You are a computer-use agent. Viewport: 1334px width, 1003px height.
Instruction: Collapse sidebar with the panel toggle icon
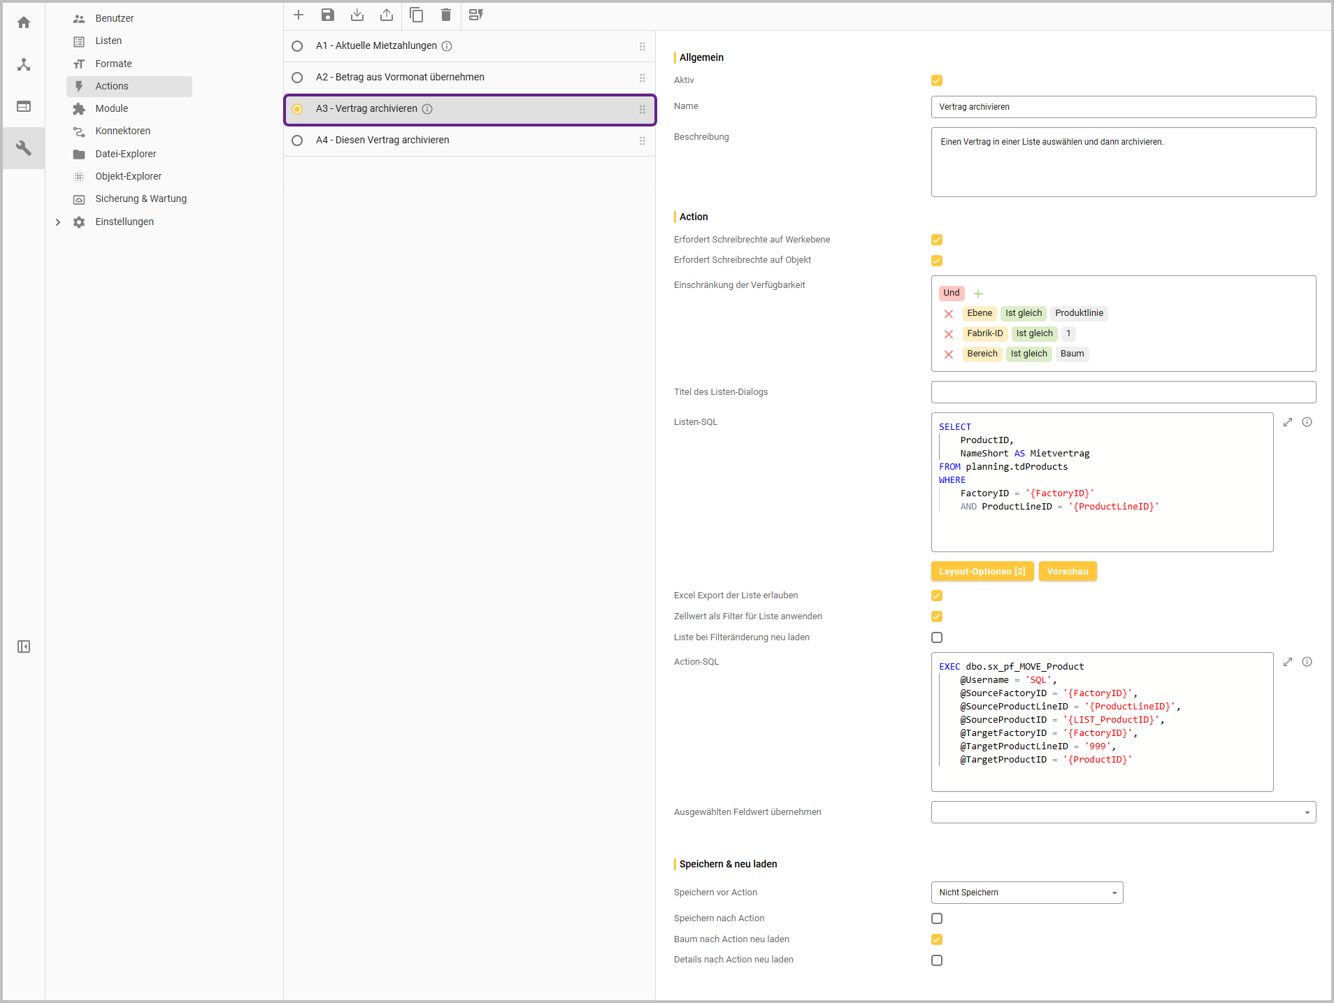pyautogui.click(x=24, y=647)
